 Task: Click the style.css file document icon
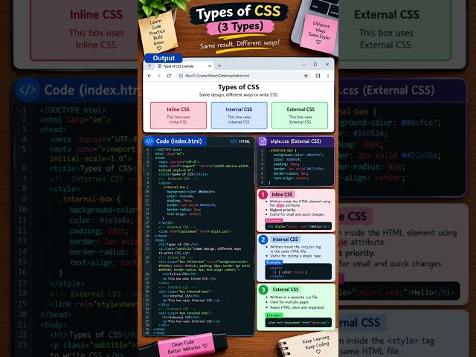pos(263,141)
